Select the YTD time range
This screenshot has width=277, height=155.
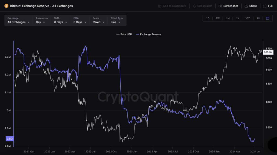(248, 18)
